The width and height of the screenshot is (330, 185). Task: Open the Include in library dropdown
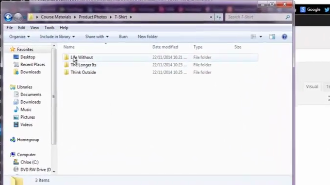pos(57,36)
